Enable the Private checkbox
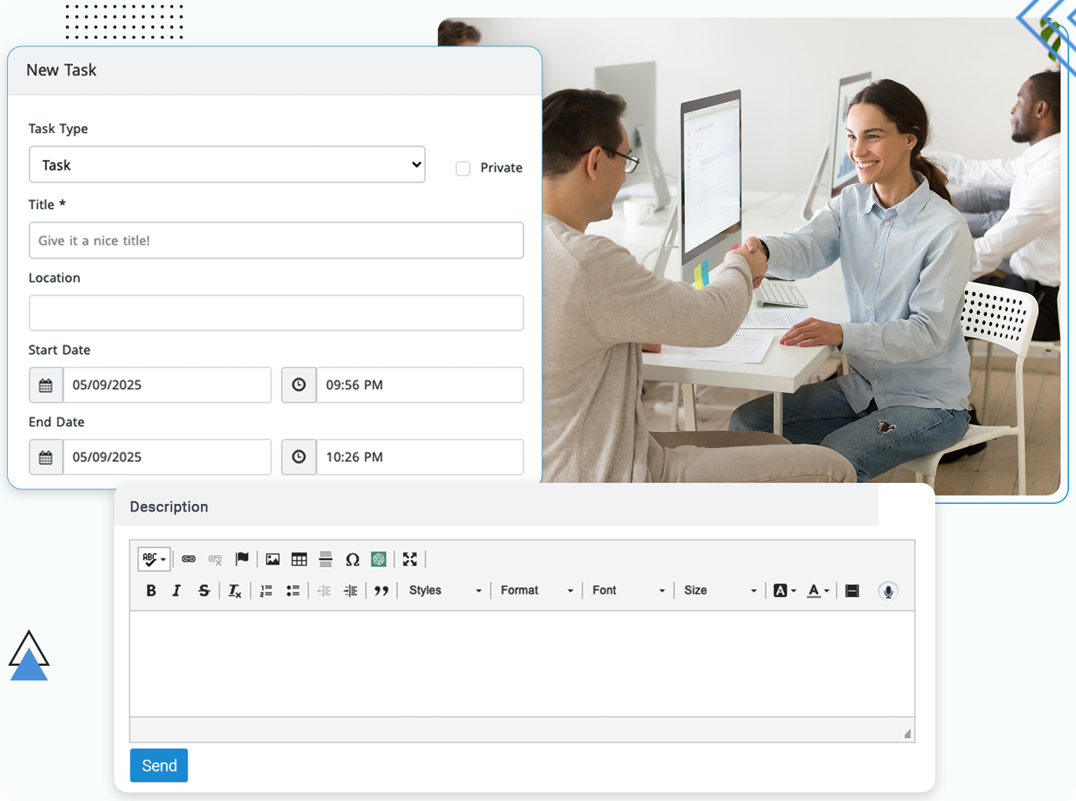 (463, 168)
